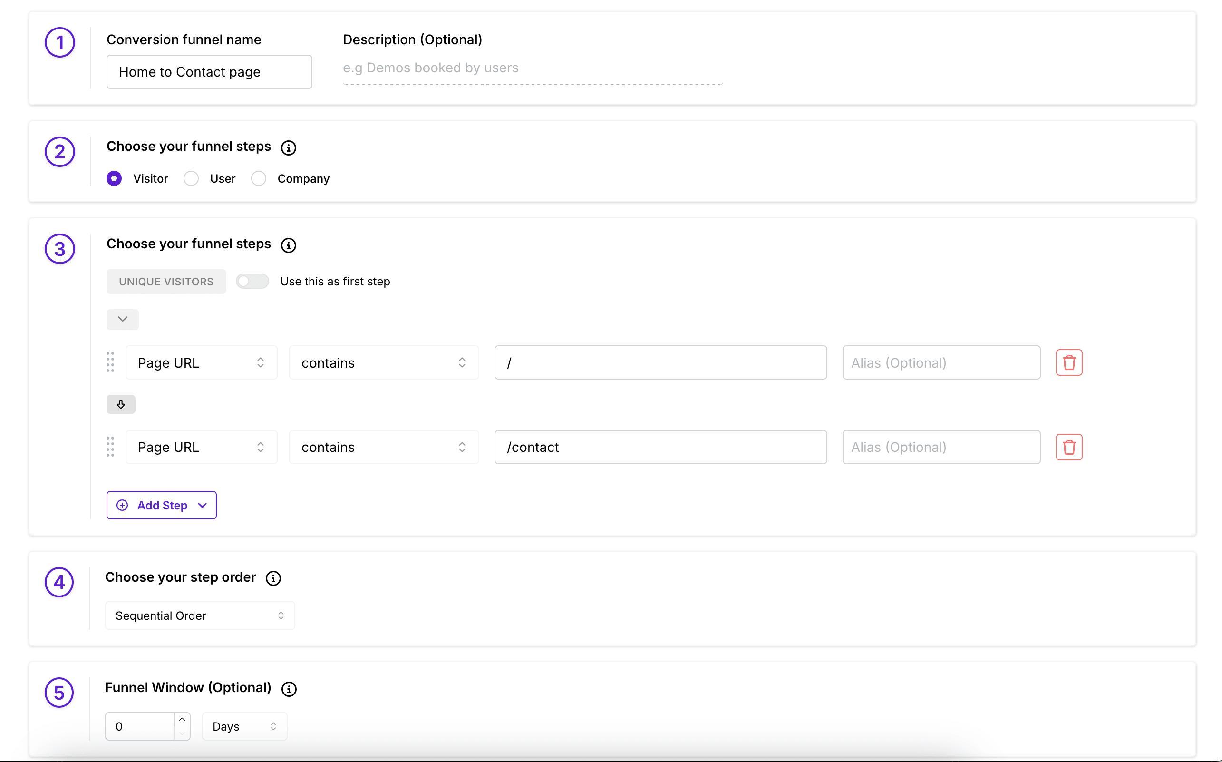
Task: Open second step's contains operator dropdown
Action: [x=383, y=447]
